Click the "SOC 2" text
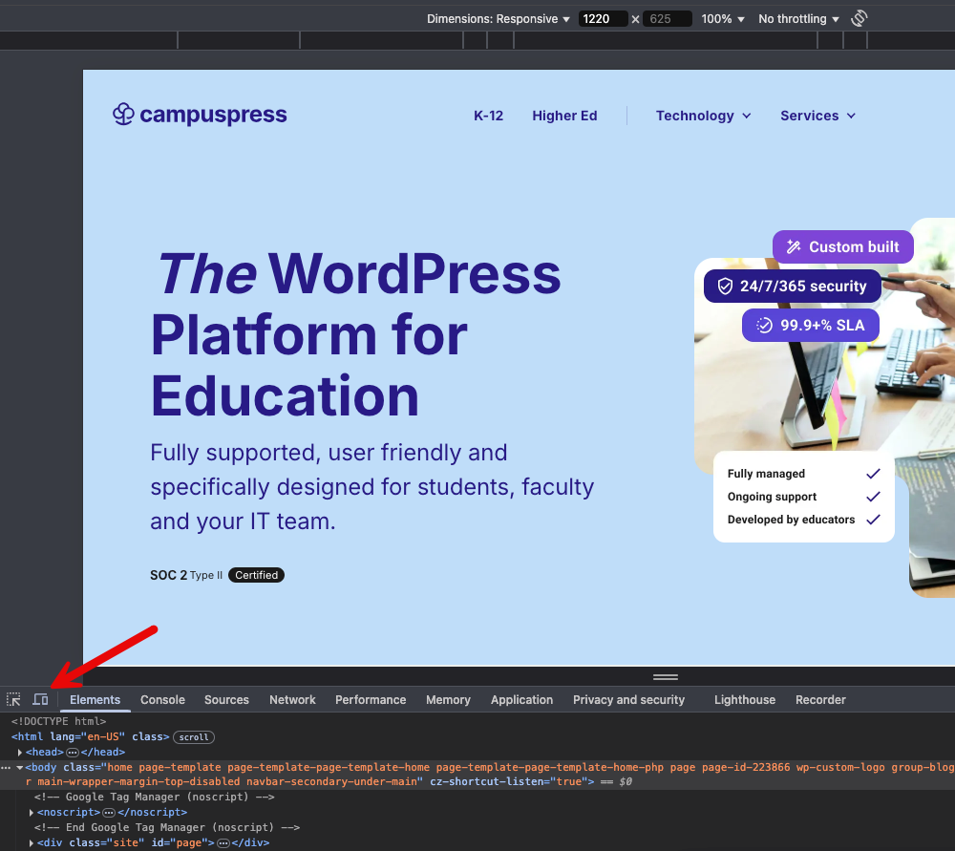This screenshot has height=851, width=955. pyautogui.click(x=169, y=575)
